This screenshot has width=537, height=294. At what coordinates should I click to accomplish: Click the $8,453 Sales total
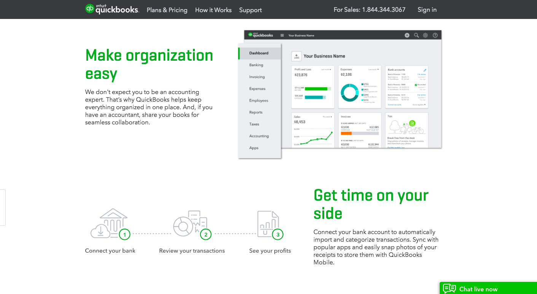click(x=300, y=122)
